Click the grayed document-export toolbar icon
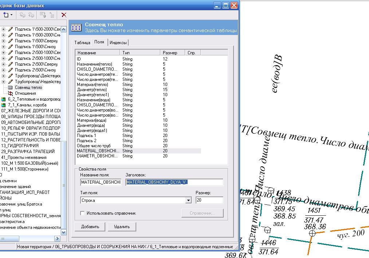Viewport: 369px width, 258px height. (x=43, y=15)
